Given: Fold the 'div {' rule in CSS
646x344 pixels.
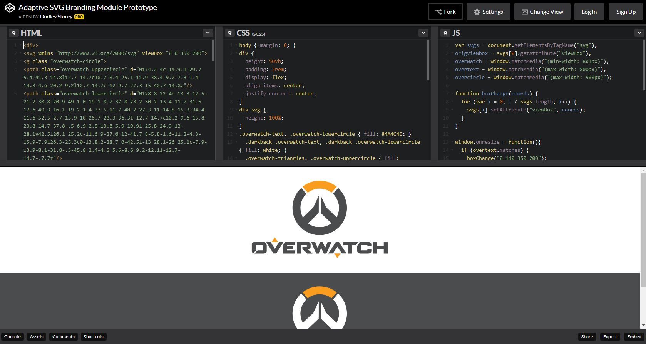Looking at the screenshot, I should pyautogui.click(x=236, y=53).
